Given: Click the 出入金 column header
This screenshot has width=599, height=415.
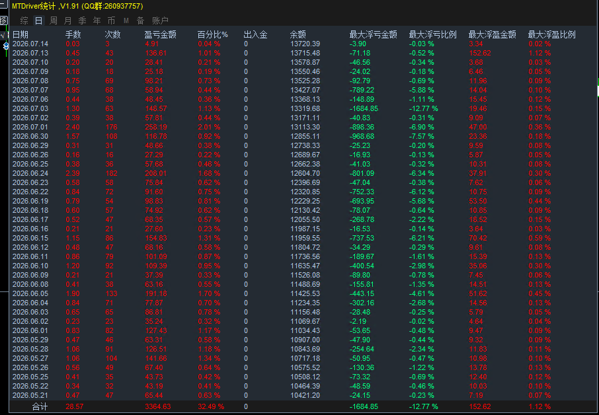Looking at the screenshot, I should point(256,35).
